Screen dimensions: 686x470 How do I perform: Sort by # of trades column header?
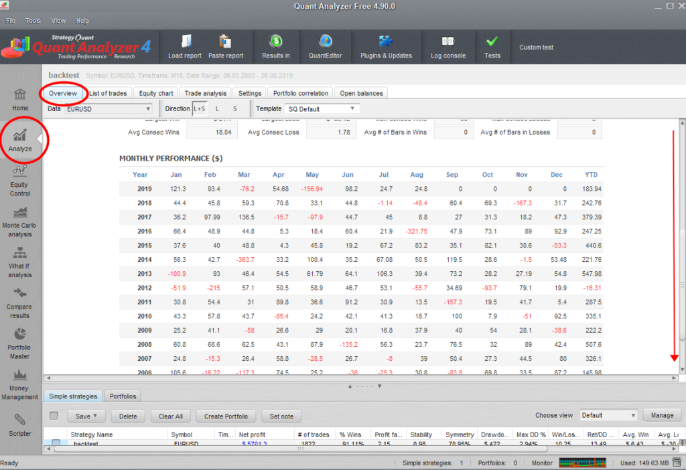coord(314,435)
